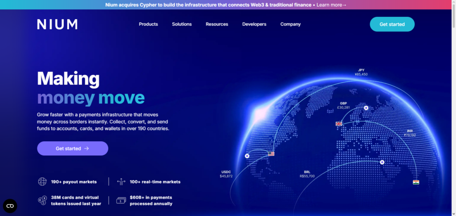Click the GBP £30,281 label

(343, 105)
